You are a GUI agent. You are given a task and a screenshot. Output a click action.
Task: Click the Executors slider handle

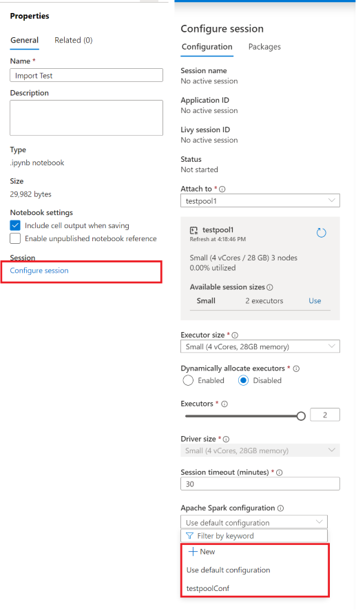301,416
